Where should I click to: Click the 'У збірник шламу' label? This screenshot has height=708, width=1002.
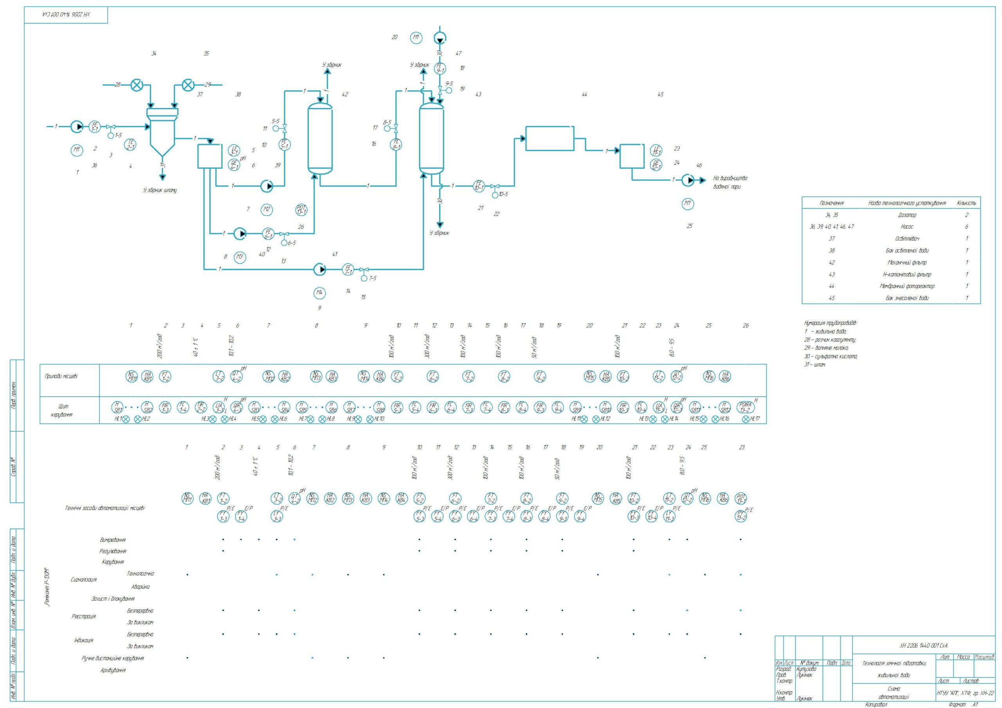pyautogui.click(x=160, y=191)
